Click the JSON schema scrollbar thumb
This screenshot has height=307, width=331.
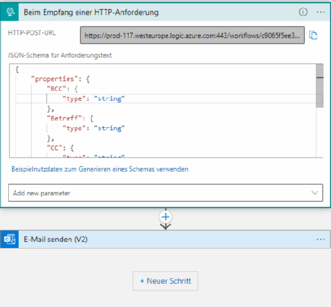(x=320, y=86)
